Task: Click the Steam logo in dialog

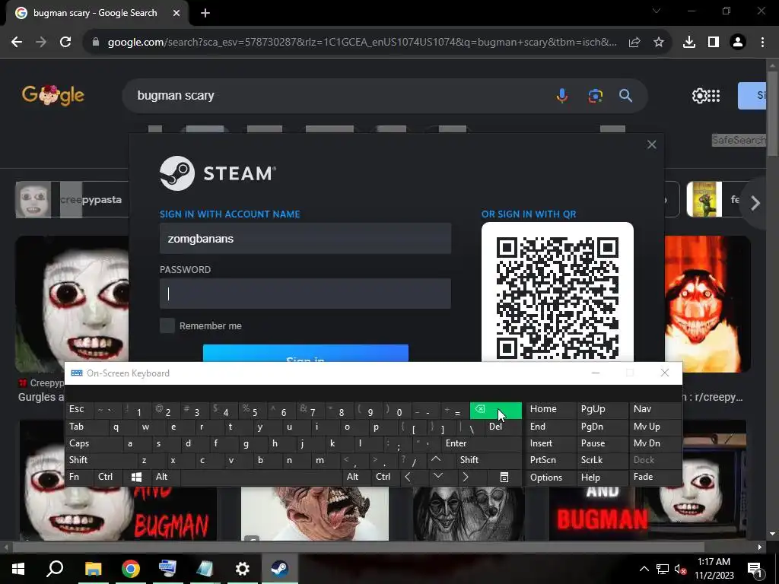Action: click(x=218, y=173)
